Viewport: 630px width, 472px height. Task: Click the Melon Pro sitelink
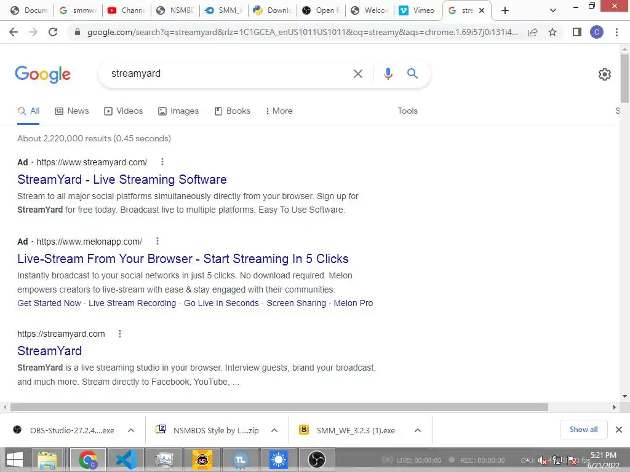pos(353,303)
